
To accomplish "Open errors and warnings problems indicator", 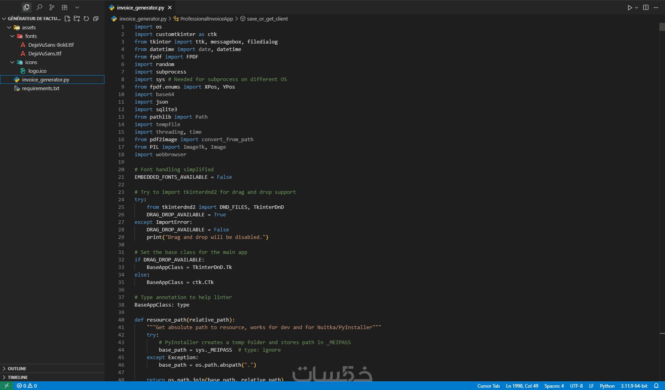I will point(27,386).
